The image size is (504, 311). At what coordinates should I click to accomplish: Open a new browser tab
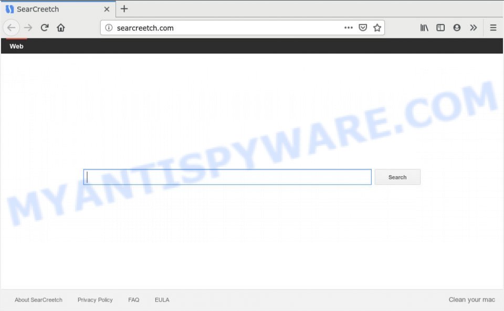[x=124, y=9]
